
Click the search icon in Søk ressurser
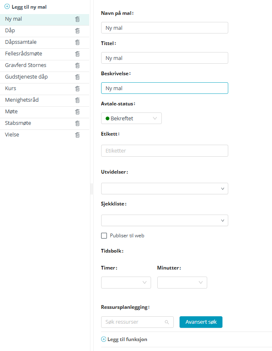point(167,322)
